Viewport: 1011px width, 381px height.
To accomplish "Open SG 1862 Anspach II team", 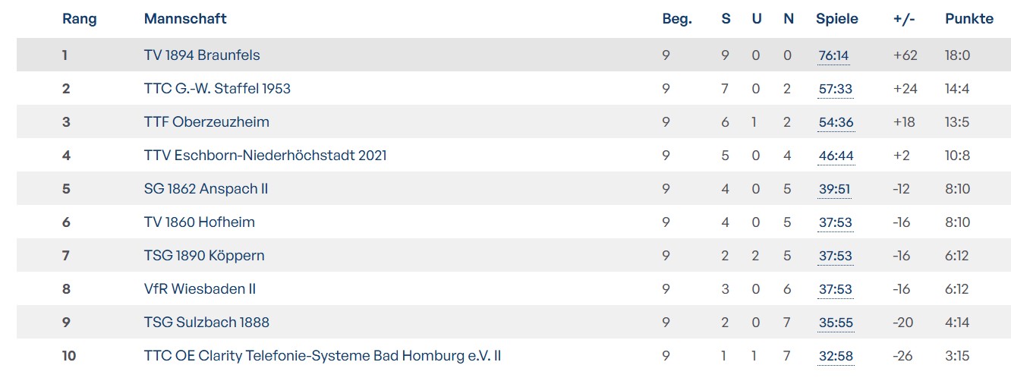I will point(206,189).
